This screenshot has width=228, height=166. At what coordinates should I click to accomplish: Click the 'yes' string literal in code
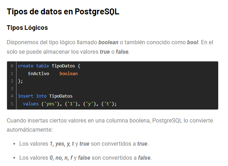click(50, 104)
